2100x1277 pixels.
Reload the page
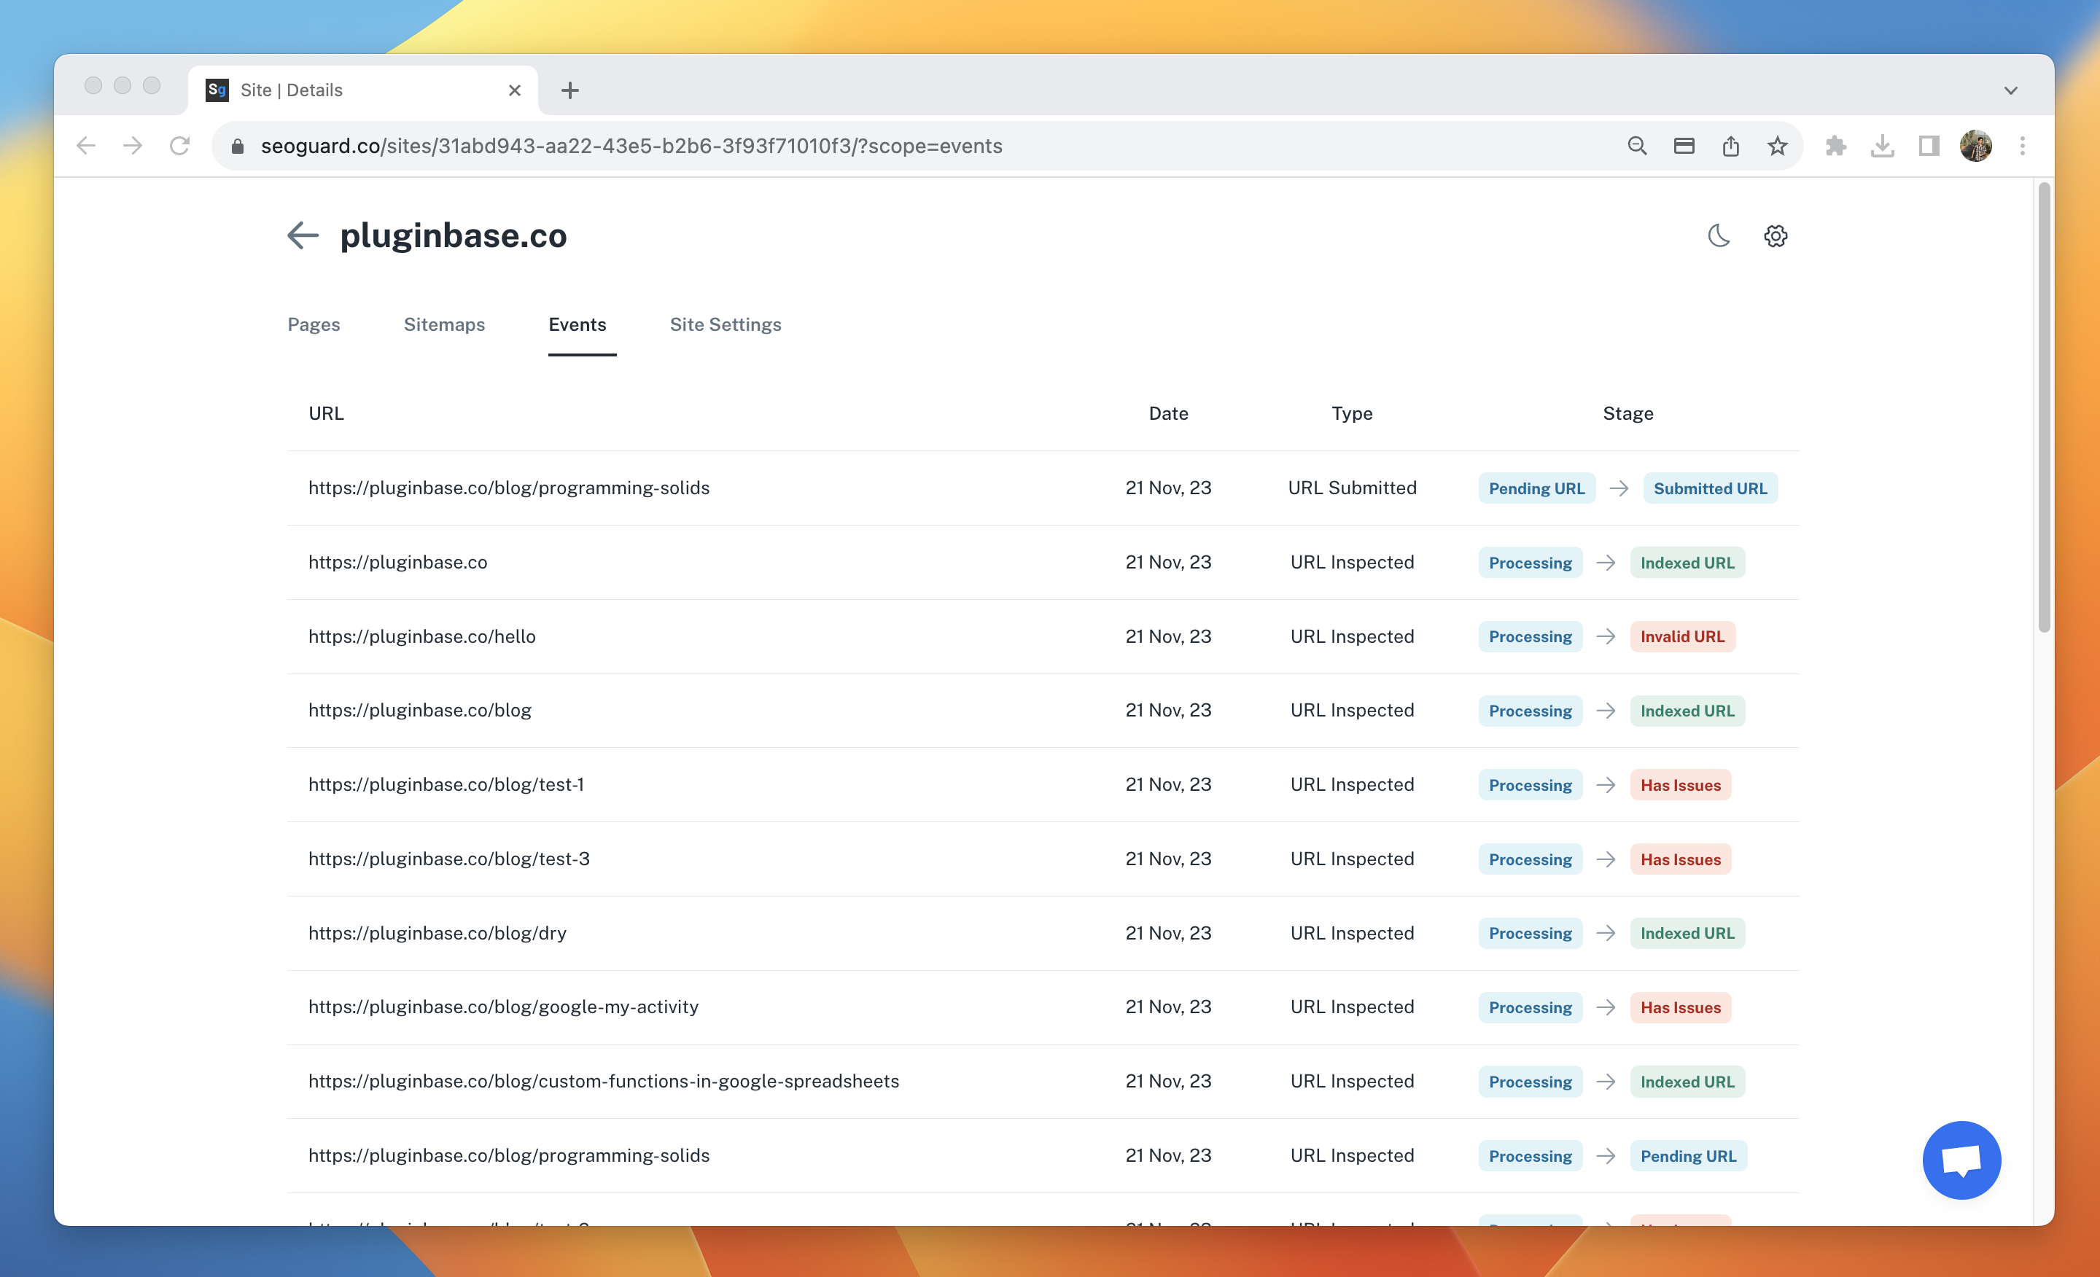point(180,147)
